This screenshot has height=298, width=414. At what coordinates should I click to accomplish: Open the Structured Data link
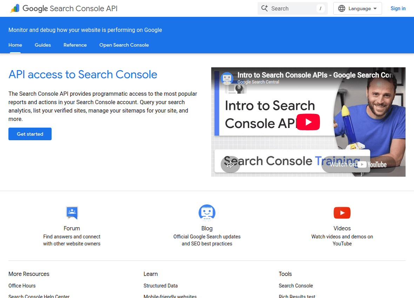[x=161, y=286]
